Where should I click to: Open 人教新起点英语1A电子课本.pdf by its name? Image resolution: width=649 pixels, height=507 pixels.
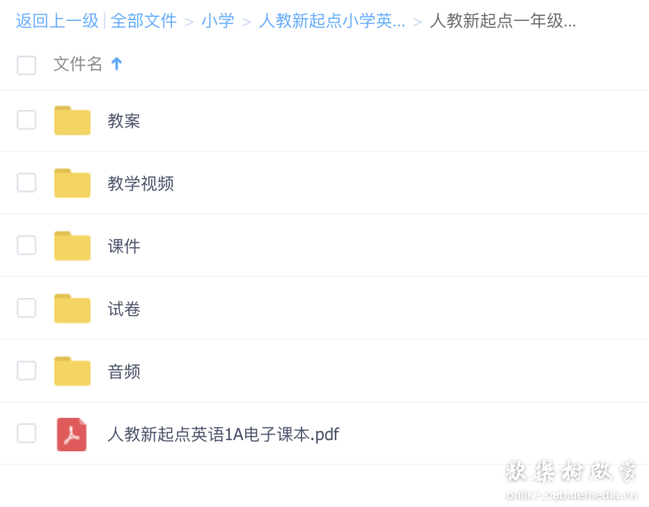223,433
